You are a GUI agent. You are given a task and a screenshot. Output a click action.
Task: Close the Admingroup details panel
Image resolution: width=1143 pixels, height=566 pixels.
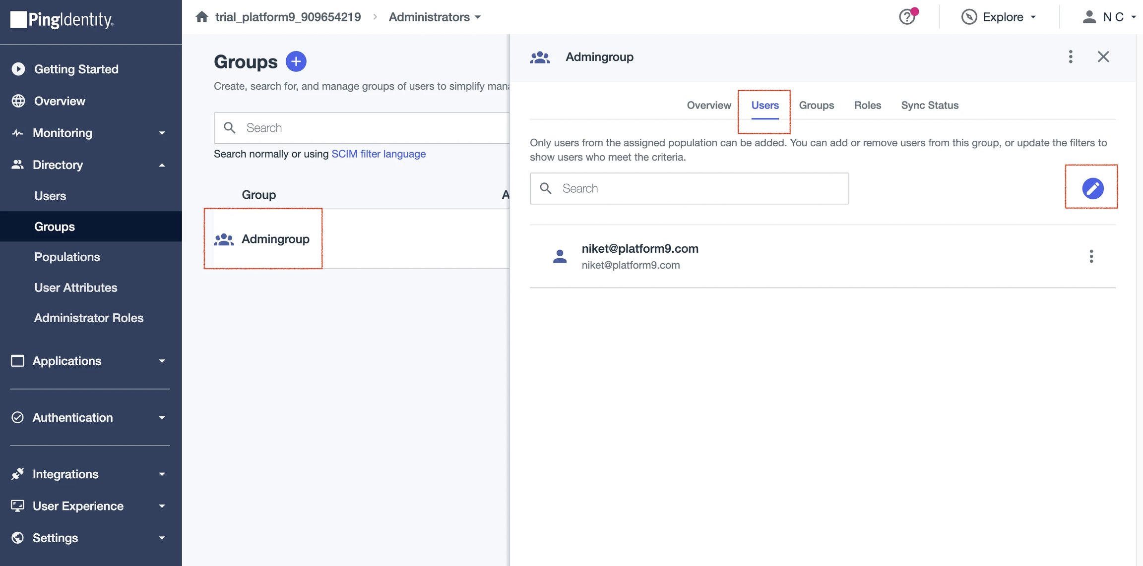[1103, 57]
